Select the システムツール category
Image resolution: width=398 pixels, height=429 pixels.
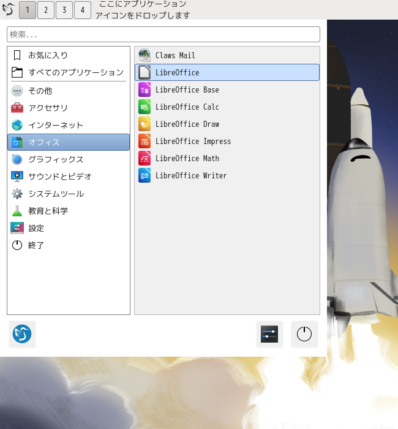pyautogui.click(x=69, y=194)
